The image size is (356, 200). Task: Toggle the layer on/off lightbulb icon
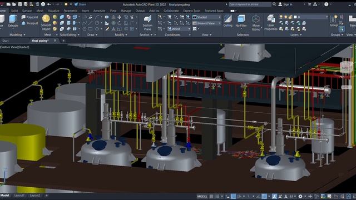pos(281,17)
